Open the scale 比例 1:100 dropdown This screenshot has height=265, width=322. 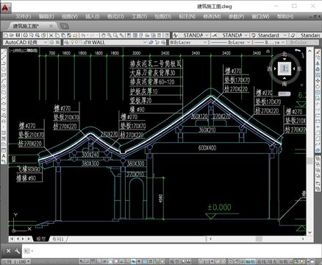[16, 261]
